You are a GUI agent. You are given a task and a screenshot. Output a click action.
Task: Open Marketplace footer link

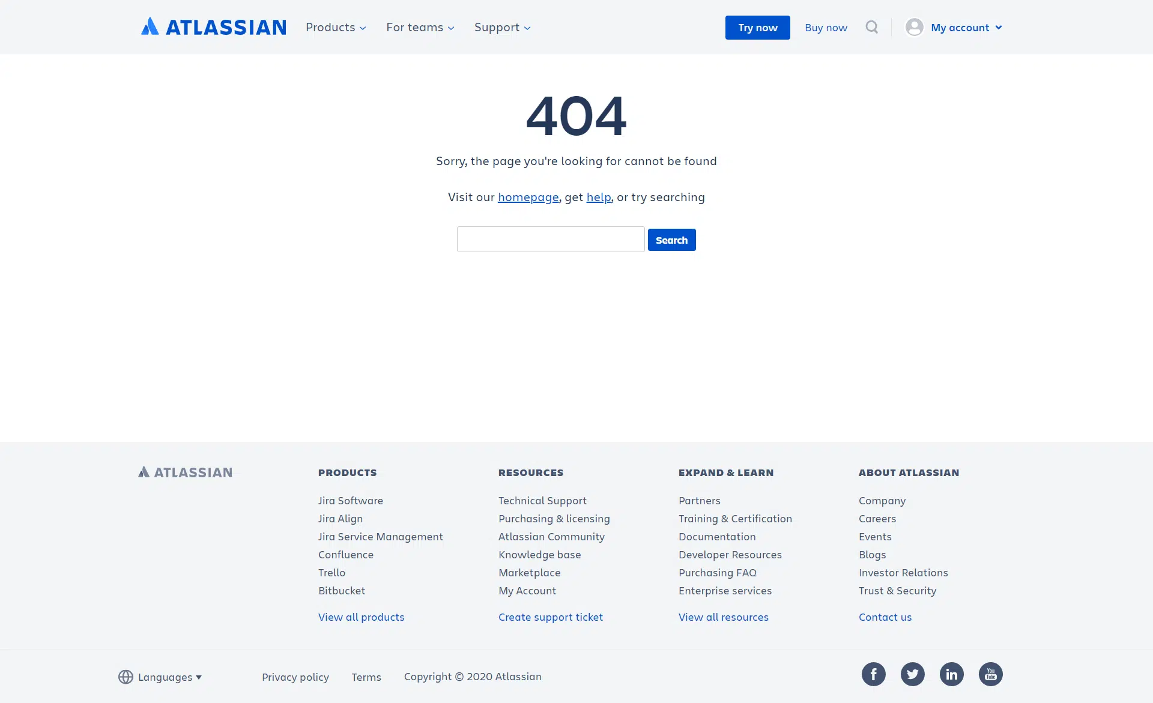click(x=530, y=573)
